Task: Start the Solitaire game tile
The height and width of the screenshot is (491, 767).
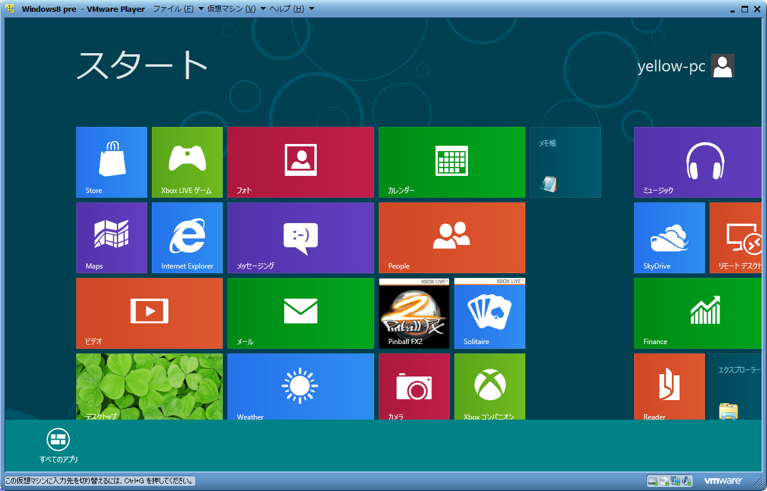Action: 490,313
